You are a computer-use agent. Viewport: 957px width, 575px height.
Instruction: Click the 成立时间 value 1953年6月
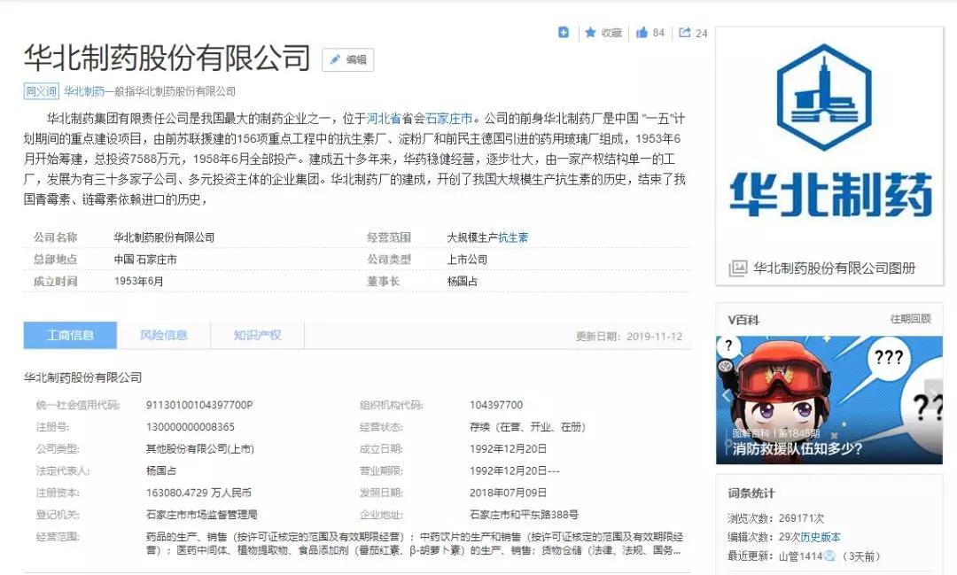click(138, 282)
